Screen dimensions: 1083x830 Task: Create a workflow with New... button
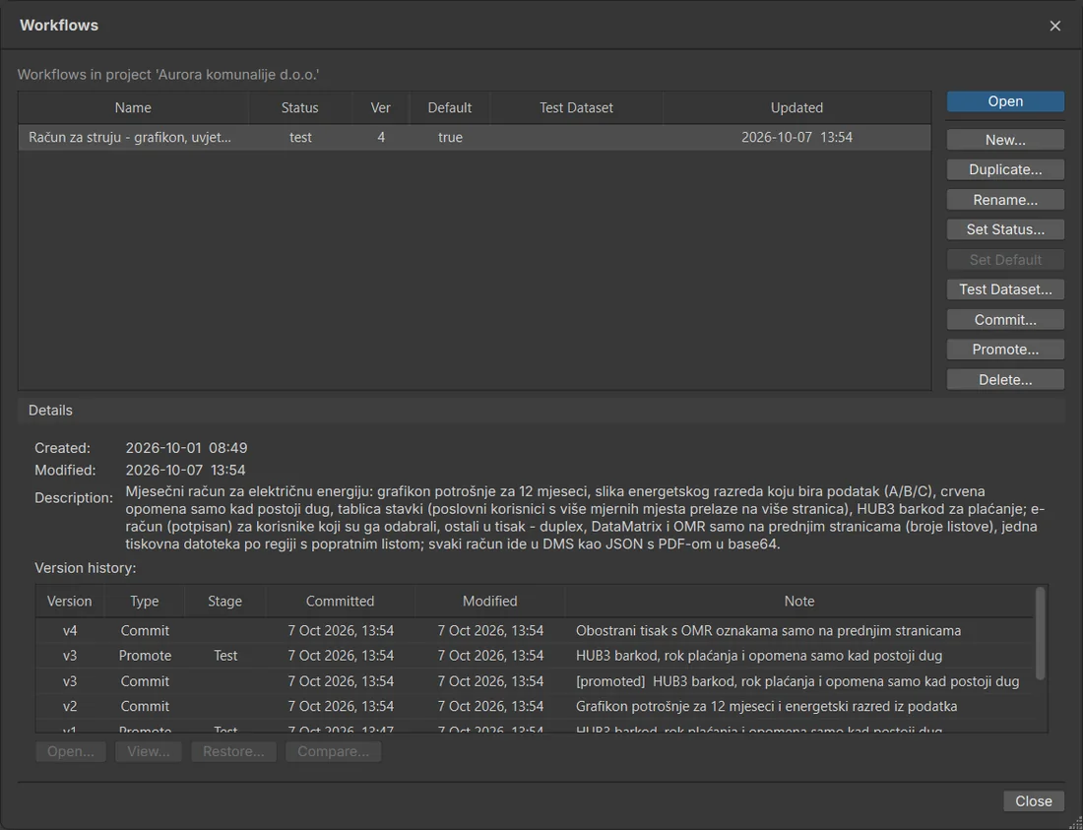pyautogui.click(x=1005, y=140)
